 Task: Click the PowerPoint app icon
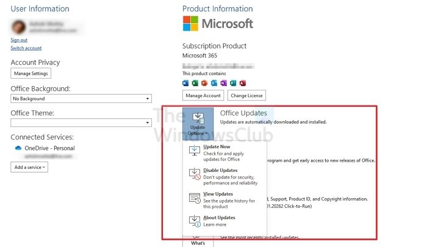204,83
